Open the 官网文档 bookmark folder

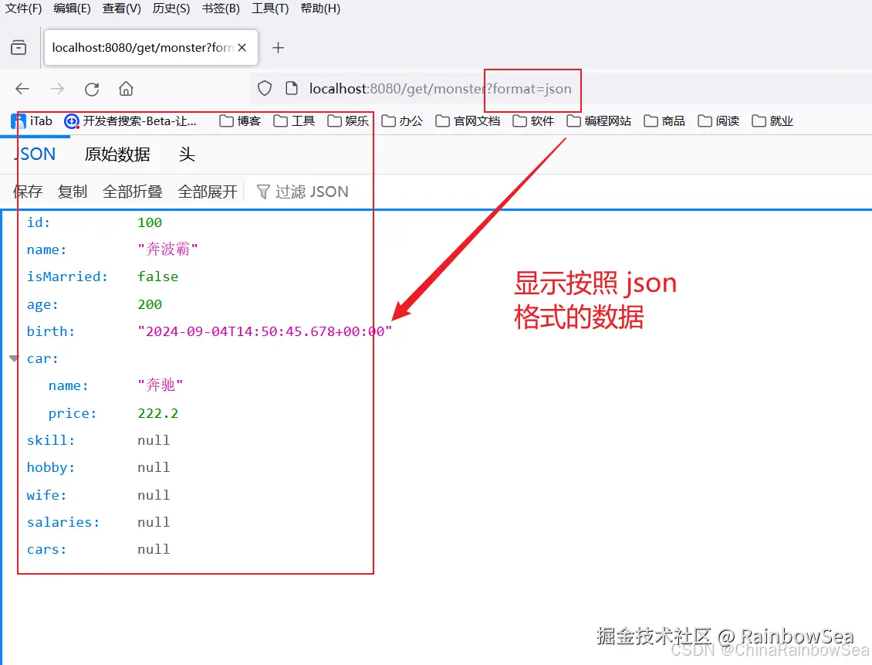coord(468,120)
